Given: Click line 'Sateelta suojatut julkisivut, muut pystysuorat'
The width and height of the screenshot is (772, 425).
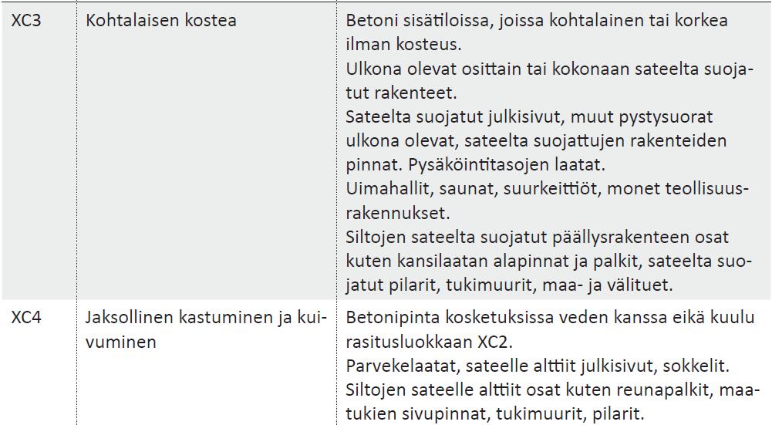Looking at the screenshot, I should [529, 117].
